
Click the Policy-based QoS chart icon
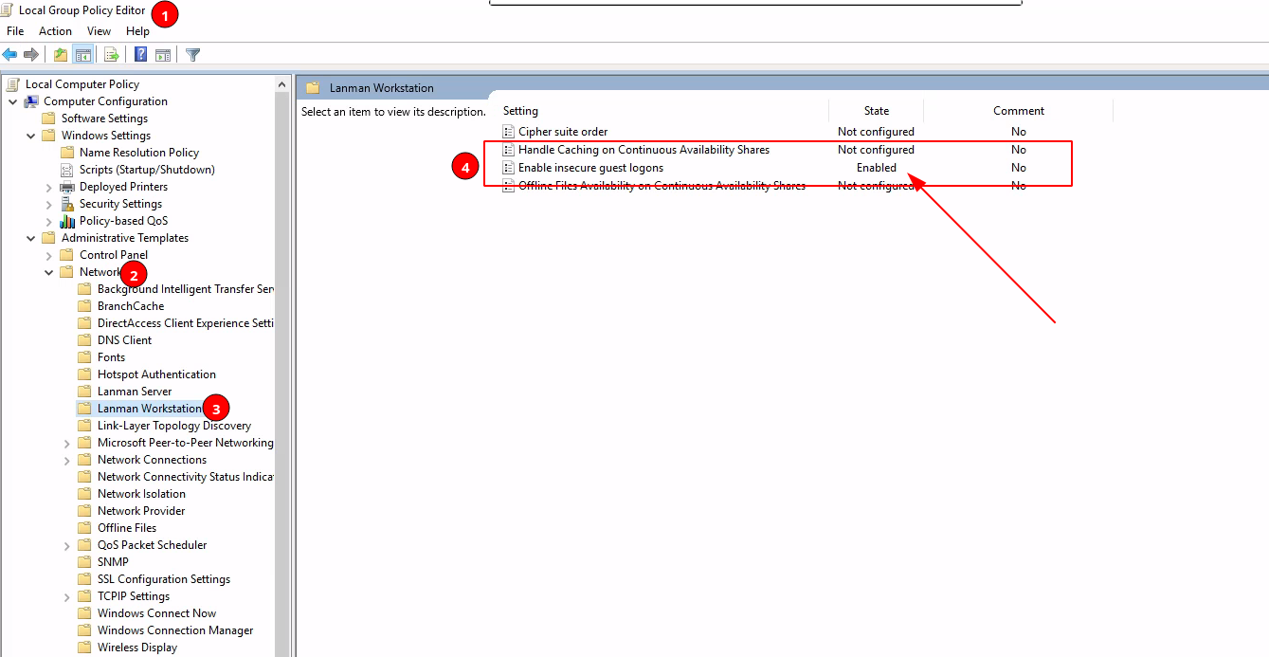coord(67,221)
